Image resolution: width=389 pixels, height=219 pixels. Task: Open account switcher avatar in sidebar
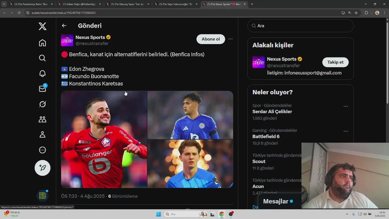pyautogui.click(x=43, y=196)
